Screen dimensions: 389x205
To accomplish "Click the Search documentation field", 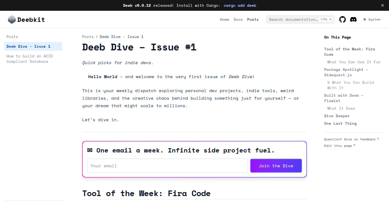I will pyautogui.click(x=300, y=19).
